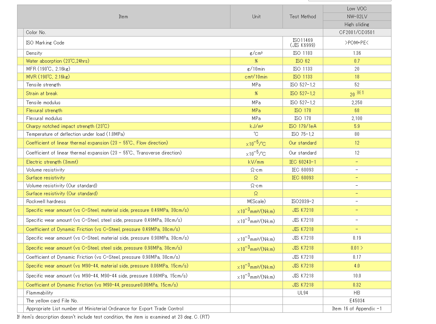The height and width of the screenshot is (324, 436).
Task: Select the friction coefficient value '0.17'
Action: [357, 257]
